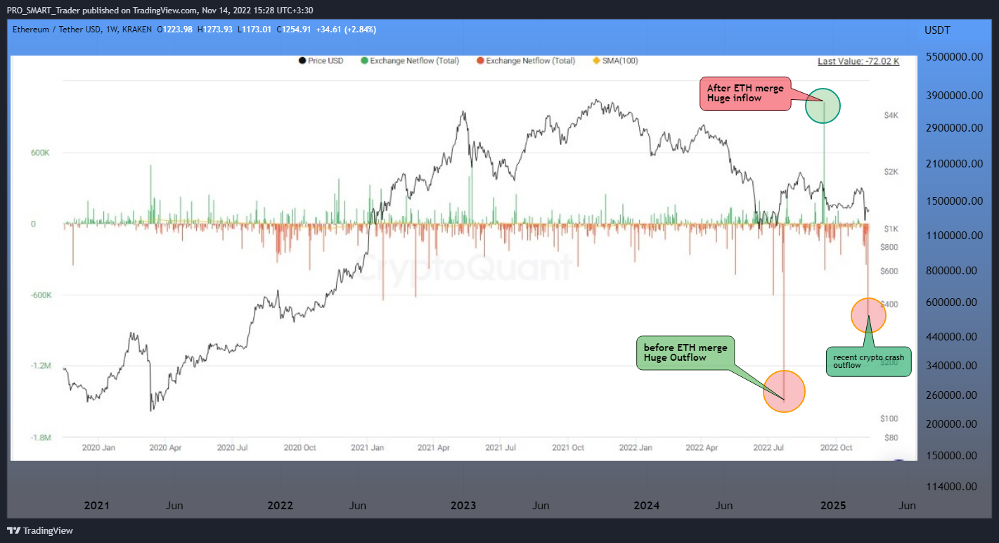Click the 2021 Apr date label
This screenshot has height=543, width=999.
pyautogui.click(x=434, y=447)
